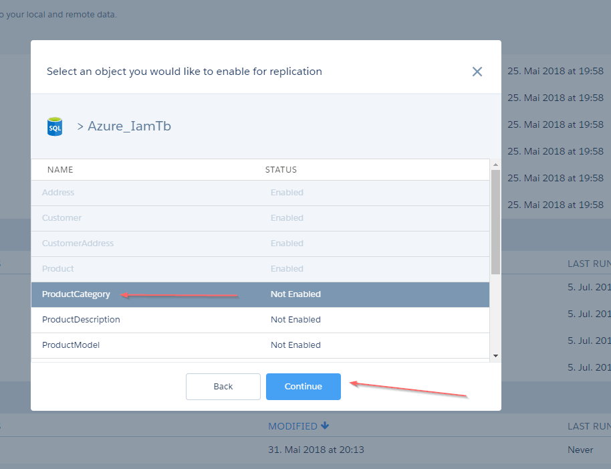611x469 pixels.
Task: Click the Azure SQL database icon
Action: 55,126
